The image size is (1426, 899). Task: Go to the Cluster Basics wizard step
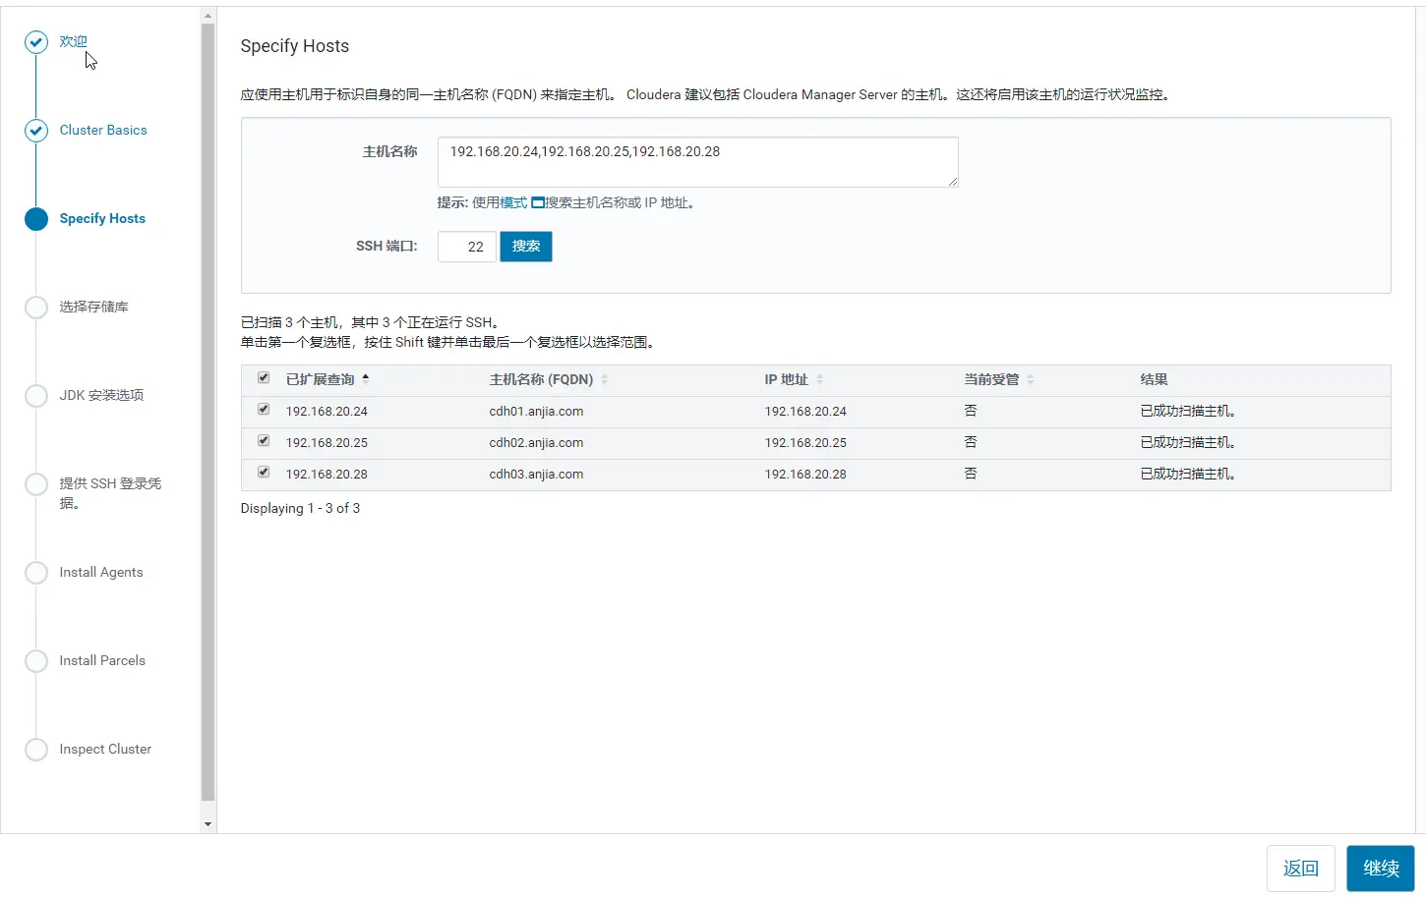(x=103, y=130)
